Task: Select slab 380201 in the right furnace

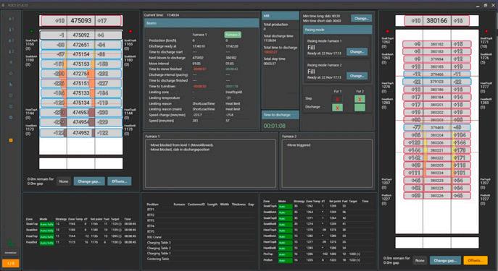Action: coord(437,105)
